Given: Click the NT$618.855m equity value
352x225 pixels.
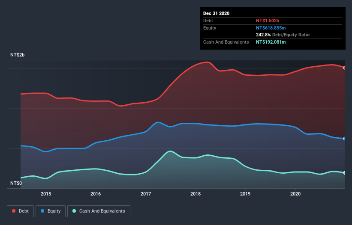Looking at the screenshot, I should point(271,28).
